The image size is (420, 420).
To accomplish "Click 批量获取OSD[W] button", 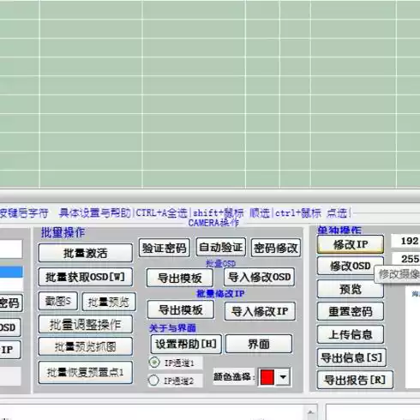I will (x=85, y=277).
